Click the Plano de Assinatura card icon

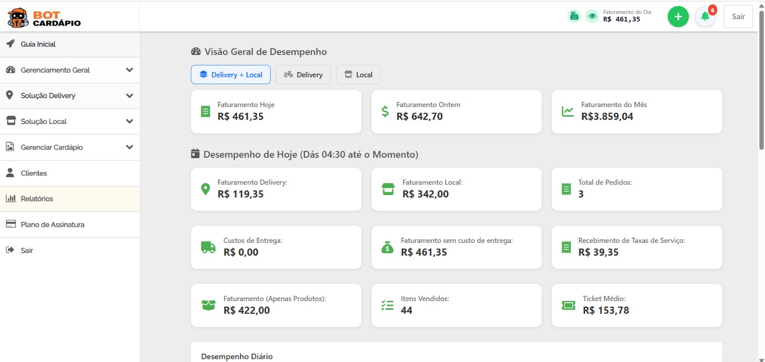point(11,224)
